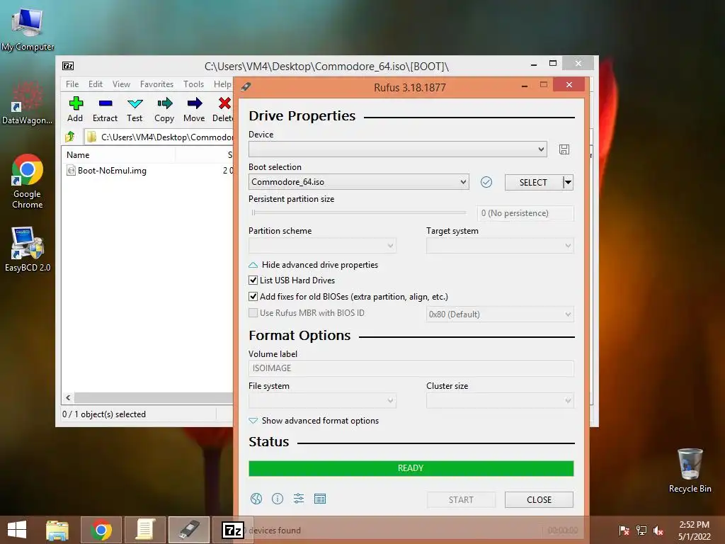Open the Target system dropdown
Viewport: 725px width, 544px height.
(x=500, y=246)
